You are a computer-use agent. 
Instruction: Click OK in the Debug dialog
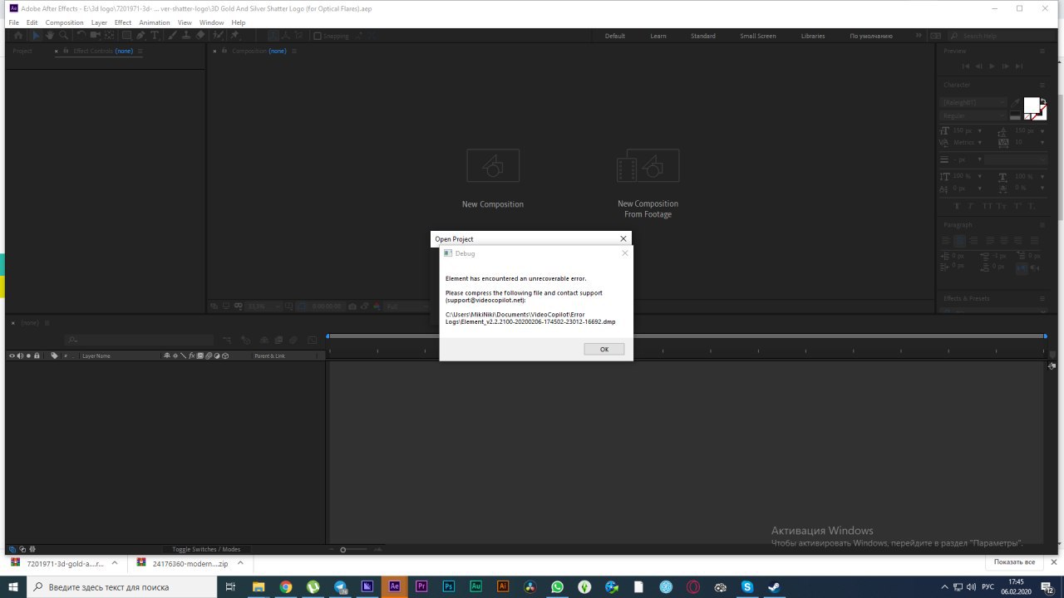click(604, 349)
